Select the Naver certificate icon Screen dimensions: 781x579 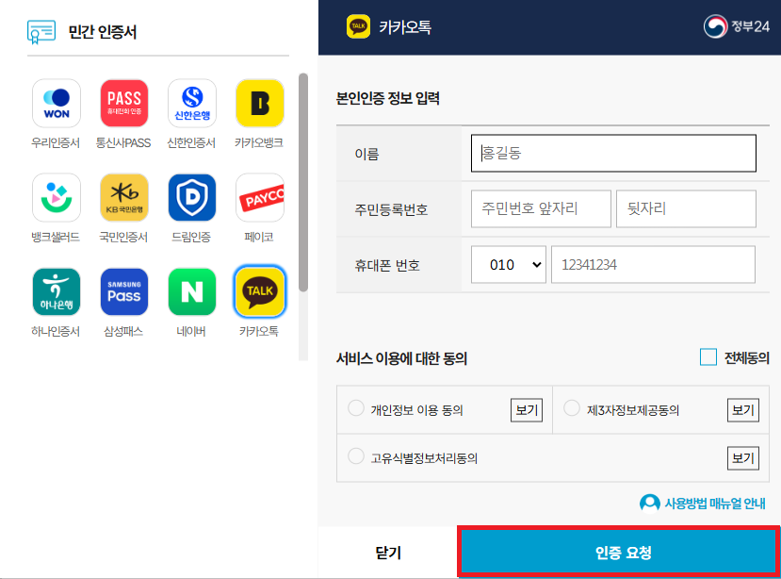coord(192,291)
